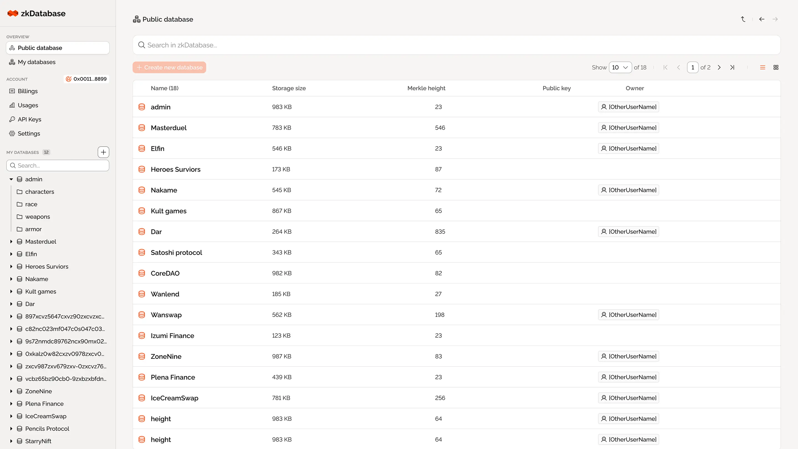Click the ZoneNine row database icon

[x=142, y=356]
